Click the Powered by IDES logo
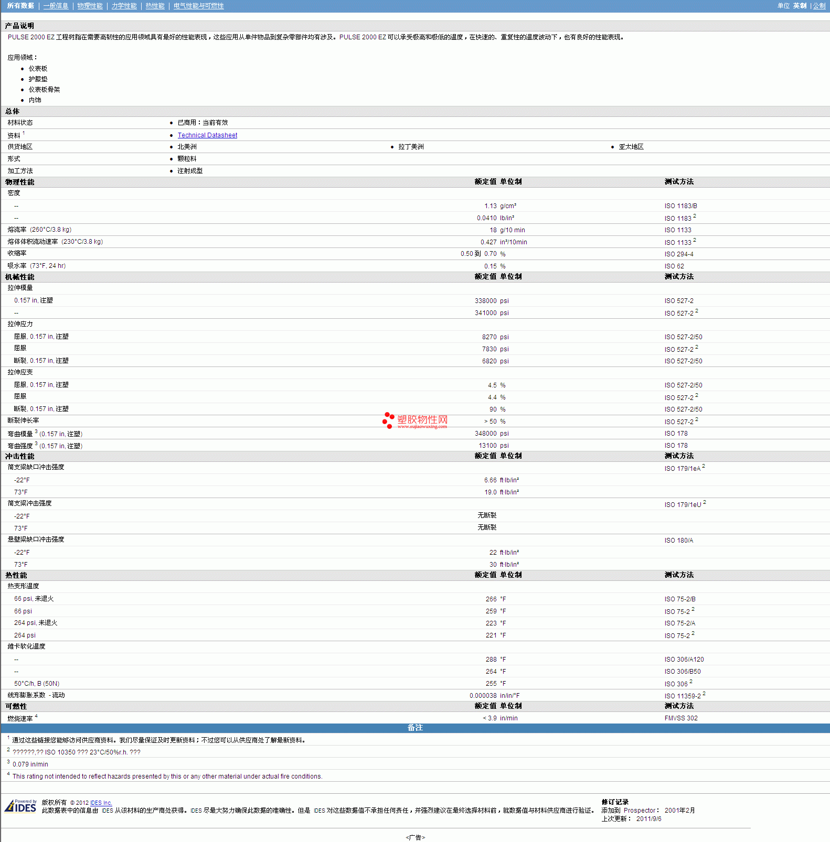Image resolution: width=830 pixels, height=842 pixels. coord(21,806)
